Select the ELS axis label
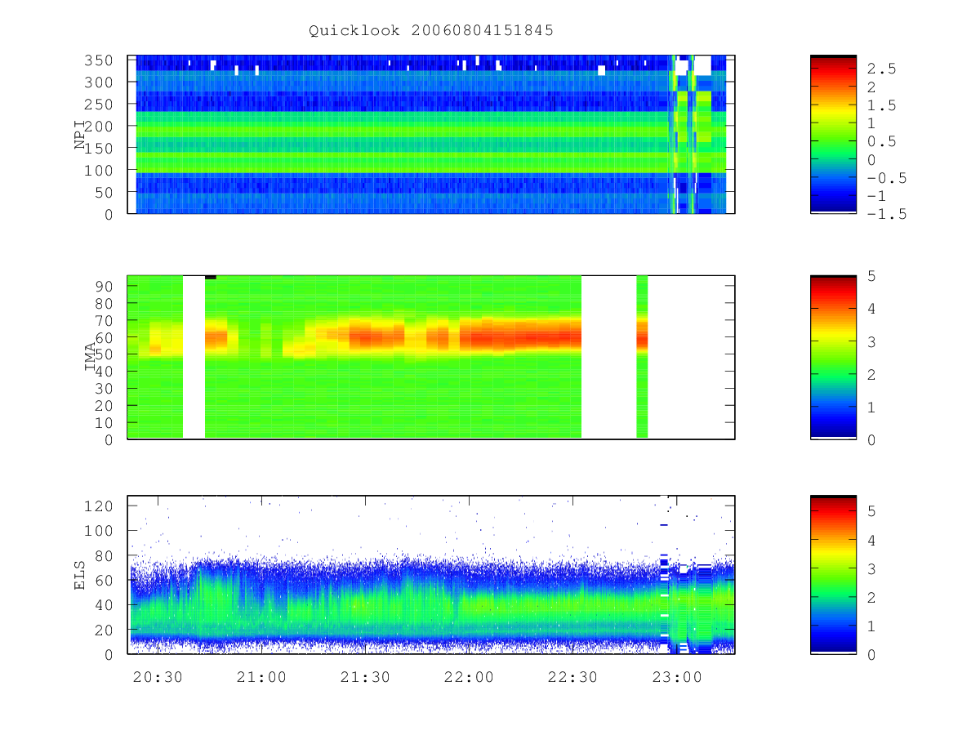Screen dimensions: 980x735 (x=80, y=575)
